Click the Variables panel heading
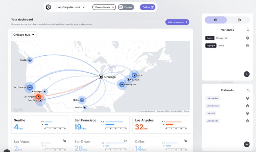This screenshot has height=152, width=256. 227,30
